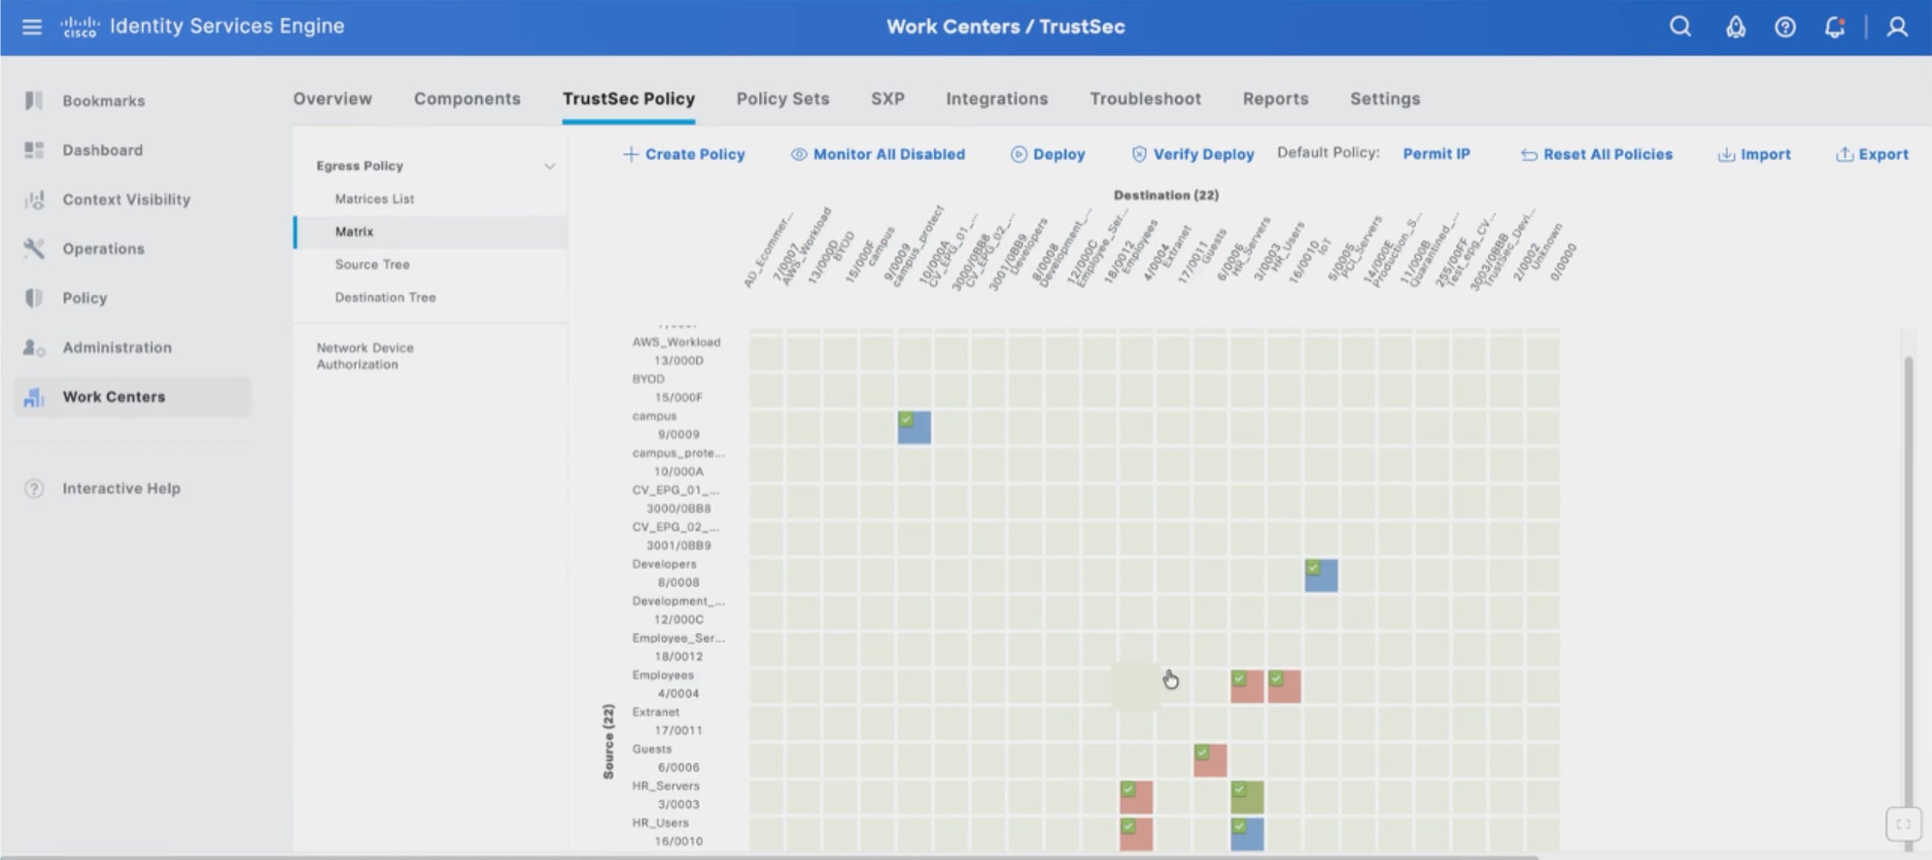1932x860 pixels.
Task: Click the horizontal scrollbar at page bottom
Action: coord(770,856)
